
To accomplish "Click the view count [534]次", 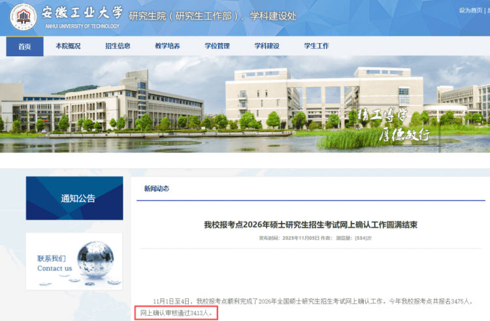I will pyautogui.click(x=363, y=238).
